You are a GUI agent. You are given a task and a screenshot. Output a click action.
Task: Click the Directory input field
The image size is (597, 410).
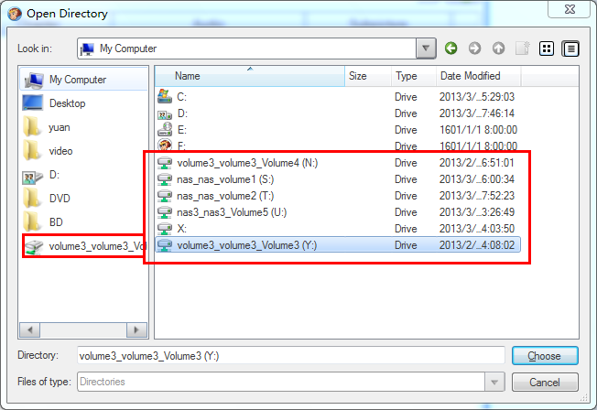[291, 356]
